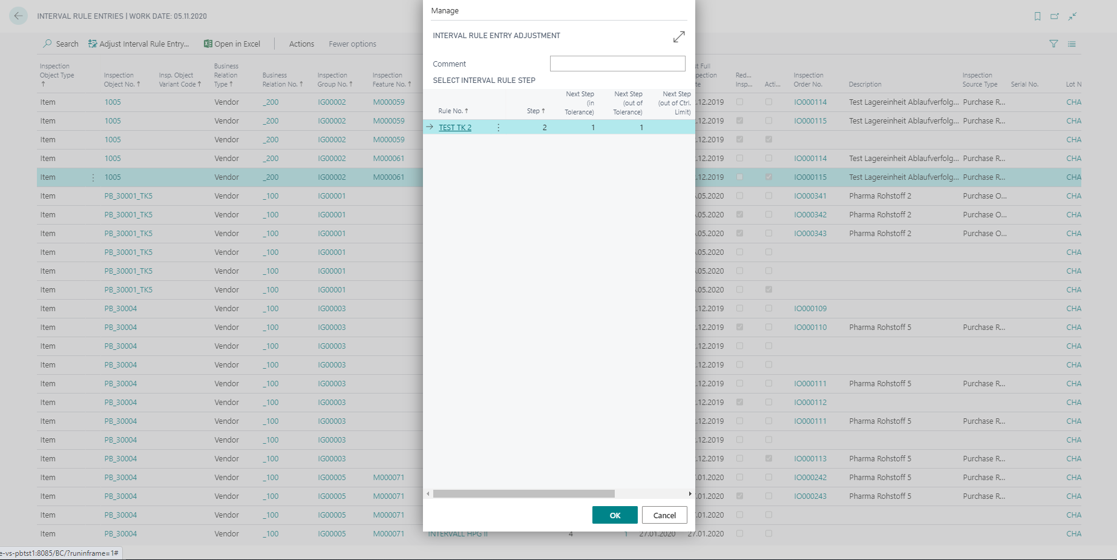Sort by Inspection Object No. column header

tap(122, 80)
